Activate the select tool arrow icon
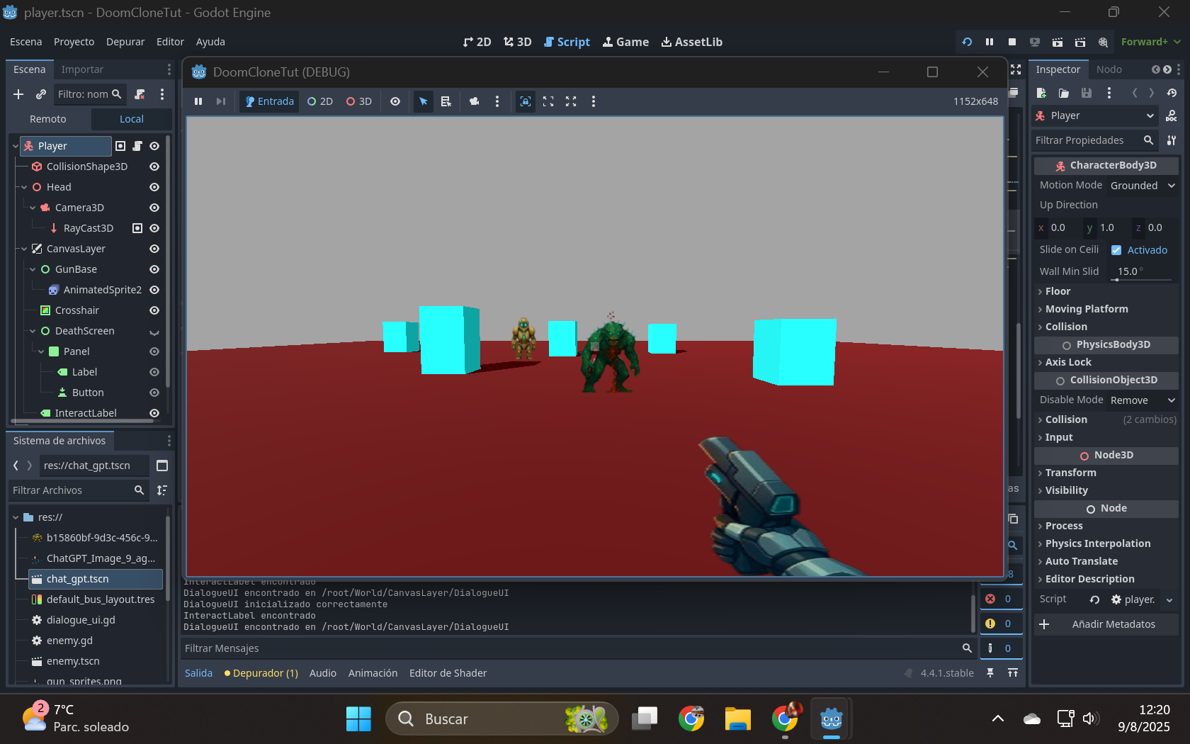This screenshot has width=1190, height=744. 424,101
